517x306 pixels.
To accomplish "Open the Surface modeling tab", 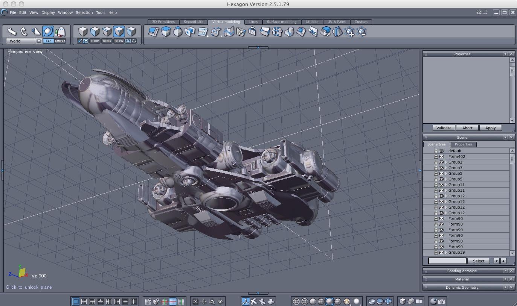I will click(x=281, y=22).
